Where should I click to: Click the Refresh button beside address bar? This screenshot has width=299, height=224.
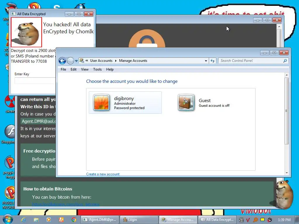(x=213, y=61)
